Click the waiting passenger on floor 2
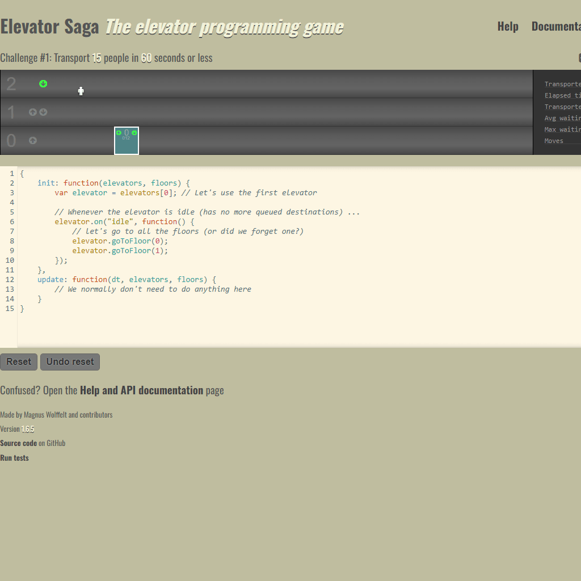This screenshot has height=581, width=581. pyautogui.click(x=81, y=91)
